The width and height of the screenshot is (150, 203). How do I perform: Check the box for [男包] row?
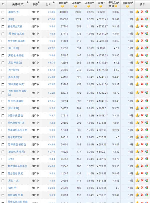tap(3, 19)
